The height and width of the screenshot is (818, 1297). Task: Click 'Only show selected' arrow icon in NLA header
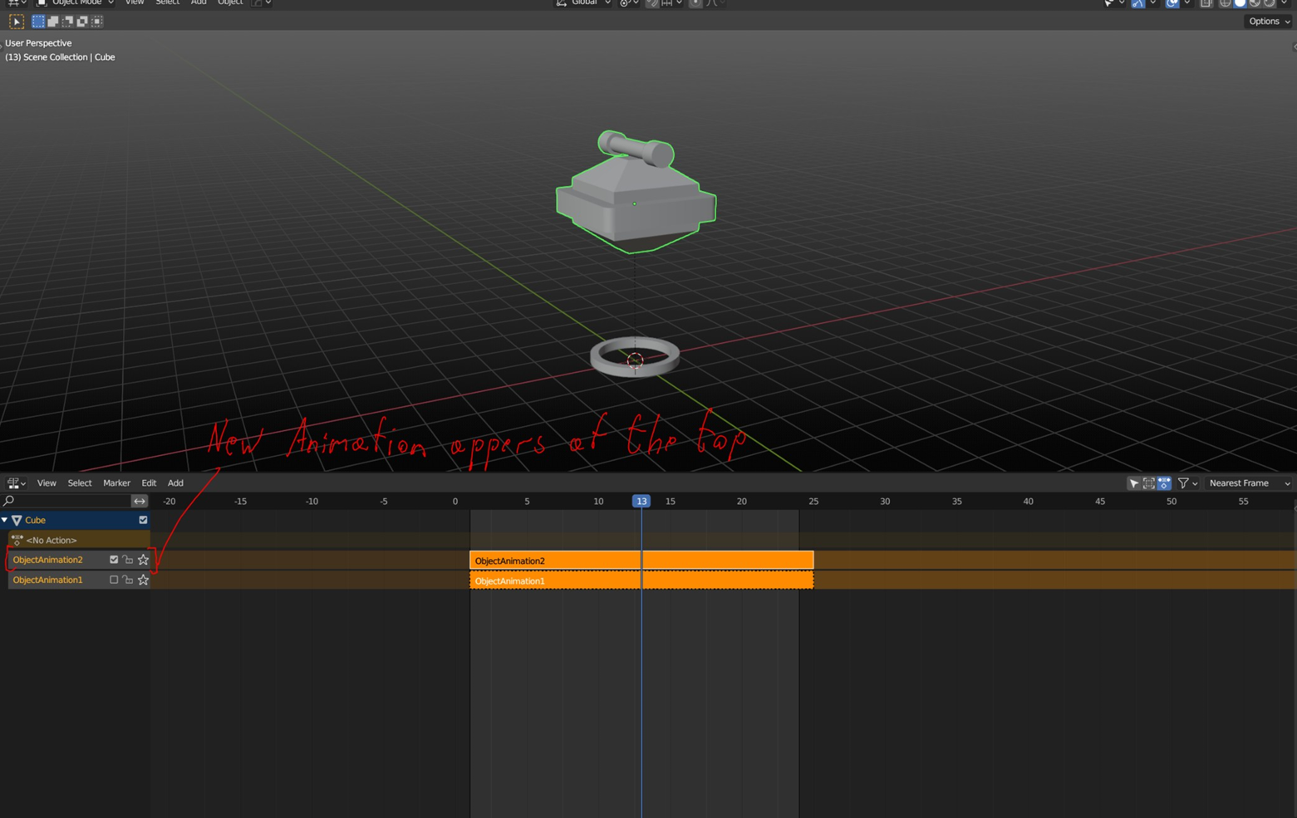click(1133, 483)
